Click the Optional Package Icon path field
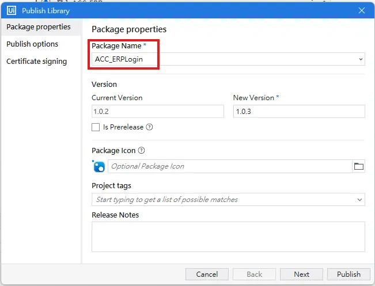The image size is (375, 286). [229, 166]
